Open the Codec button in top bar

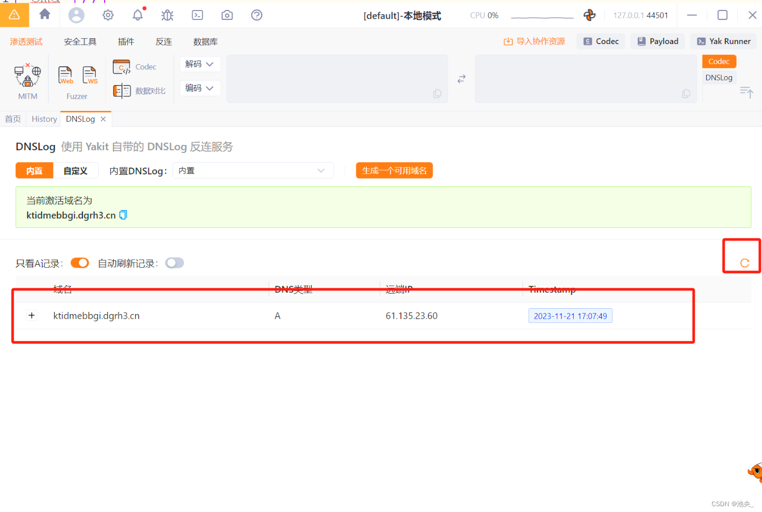[601, 41]
